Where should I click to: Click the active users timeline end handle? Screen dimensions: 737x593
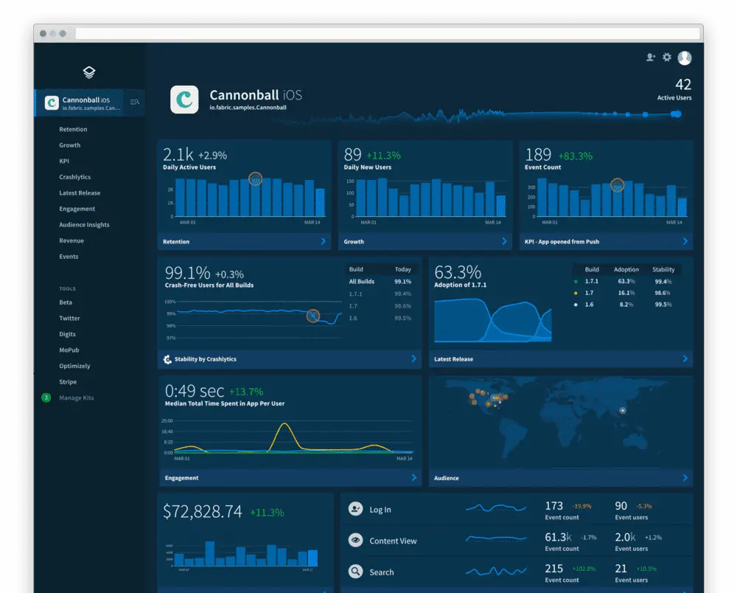pyautogui.click(x=676, y=114)
